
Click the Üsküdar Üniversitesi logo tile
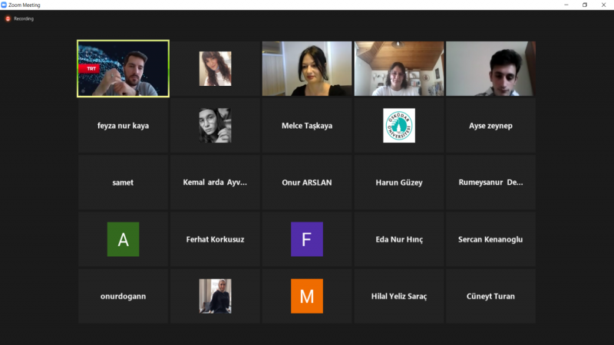click(x=399, y=126)
